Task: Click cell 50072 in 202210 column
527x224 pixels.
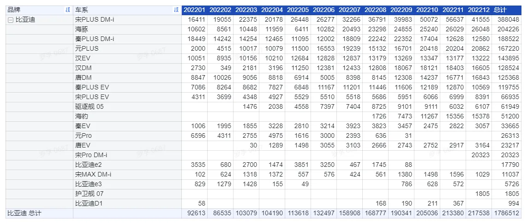Action: point(429,20)
